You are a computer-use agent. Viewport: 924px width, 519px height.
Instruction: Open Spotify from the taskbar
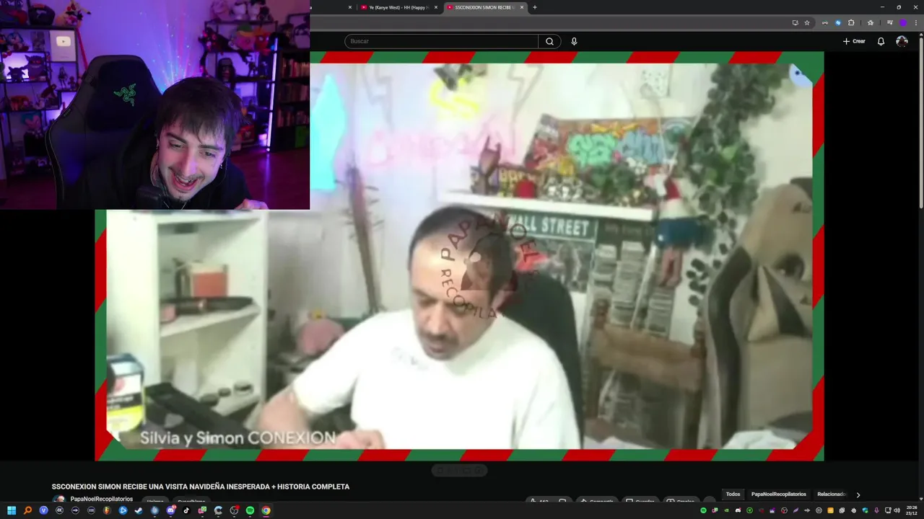coord(250,510)
